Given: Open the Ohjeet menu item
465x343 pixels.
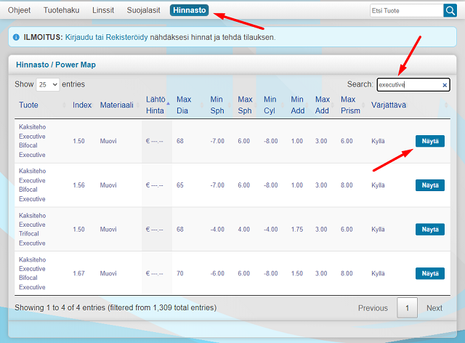Looking at the screenshot, I should 20,10.
